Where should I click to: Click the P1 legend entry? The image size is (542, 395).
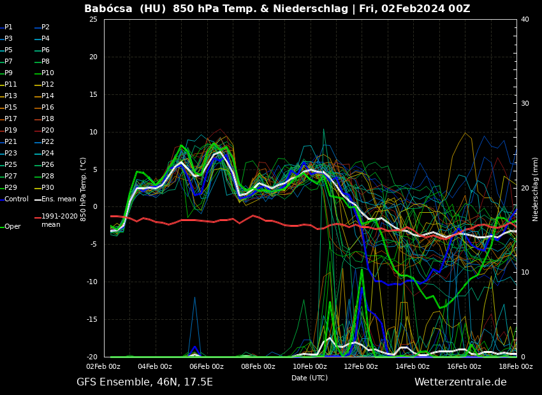(9, 27)
